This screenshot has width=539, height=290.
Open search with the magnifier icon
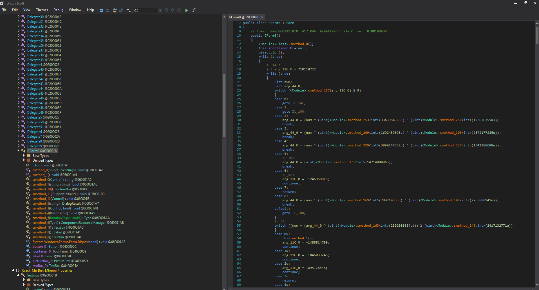(x=194, y=10)
